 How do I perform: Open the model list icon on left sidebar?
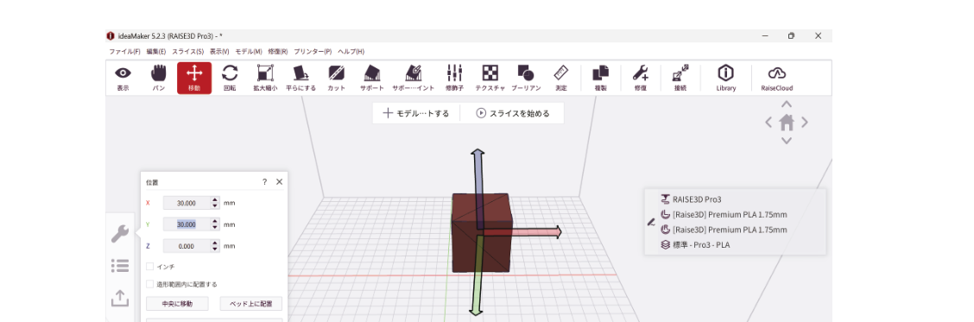tap(119, 266)
